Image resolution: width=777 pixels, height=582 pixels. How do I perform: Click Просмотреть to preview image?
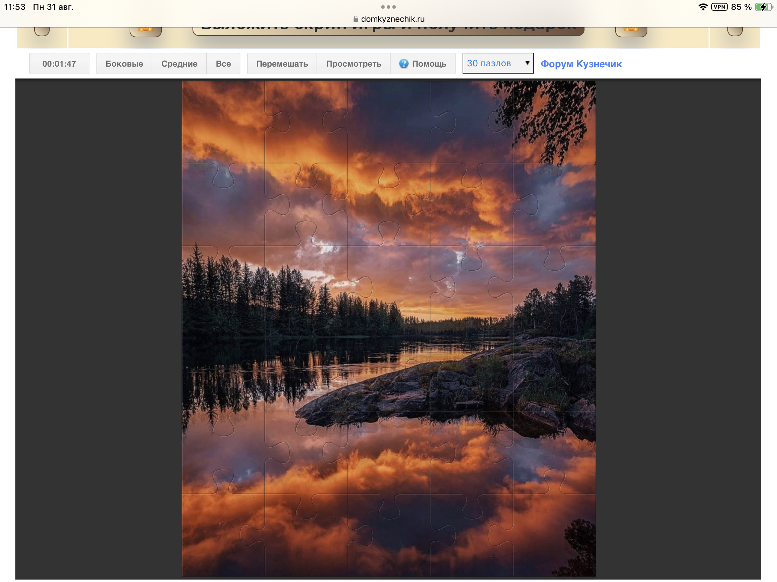coord(353,64)
